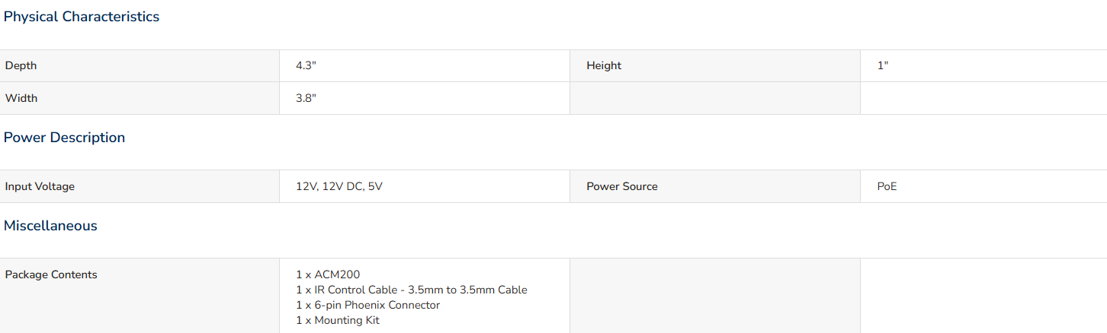The height and width of the screenshot is (333, 1107).
Task: Select the Depth label cell
Action: pyautogui.click(x=140, y=66)
